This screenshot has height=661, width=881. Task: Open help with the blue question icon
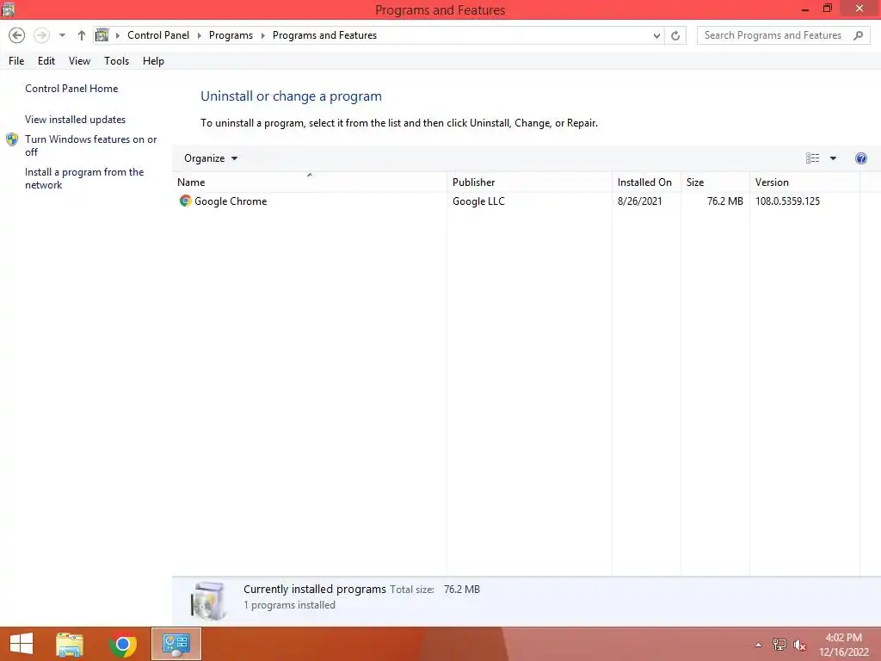click(860, 158)
